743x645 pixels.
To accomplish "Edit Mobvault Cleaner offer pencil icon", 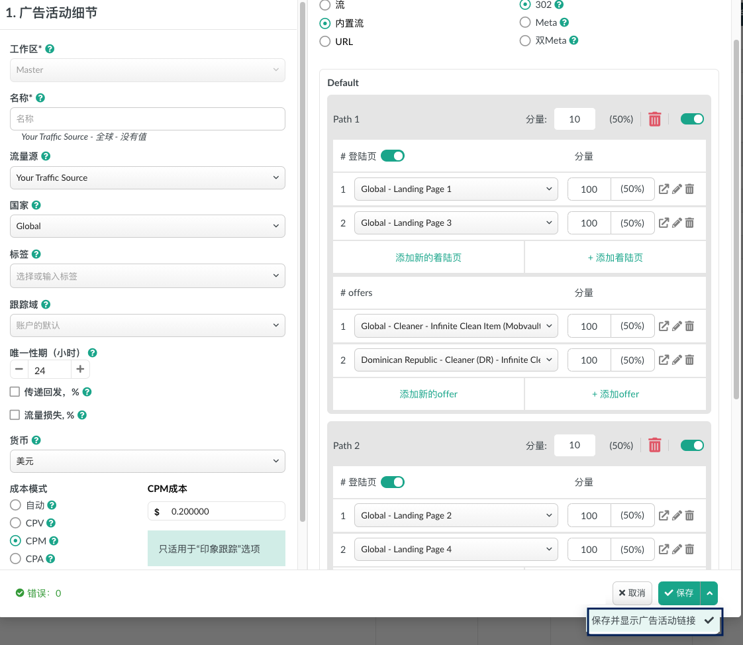I will point(677,326).
